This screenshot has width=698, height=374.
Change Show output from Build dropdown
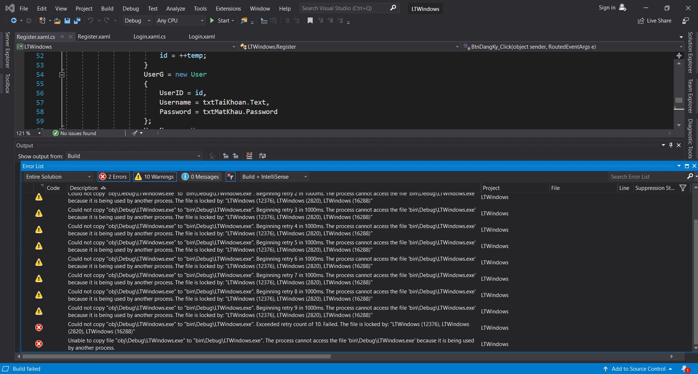click(133, 156)
